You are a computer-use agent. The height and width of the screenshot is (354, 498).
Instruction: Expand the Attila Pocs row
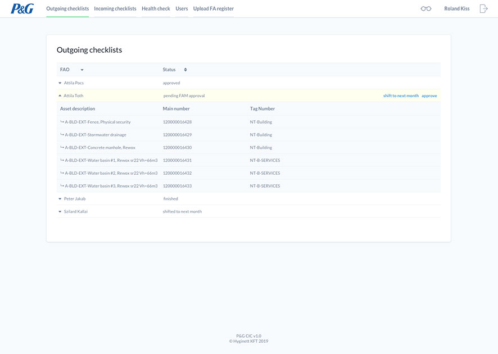point(60,83)
